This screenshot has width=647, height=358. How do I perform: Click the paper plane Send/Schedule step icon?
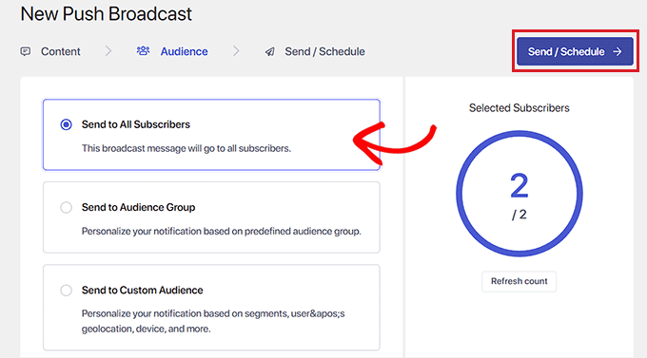[270, 51]
